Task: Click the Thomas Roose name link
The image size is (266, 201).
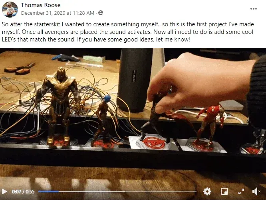Action: pyautogui.click(x=41, y=5)
